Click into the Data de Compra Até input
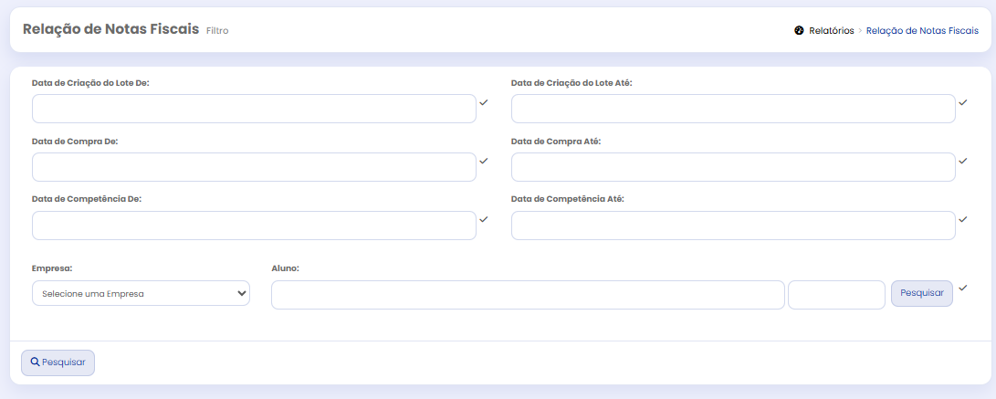996x399 pixels. (733, 167)
